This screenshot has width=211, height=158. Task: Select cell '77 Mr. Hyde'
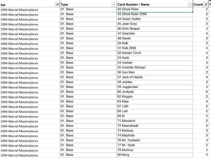click(155, 145)
